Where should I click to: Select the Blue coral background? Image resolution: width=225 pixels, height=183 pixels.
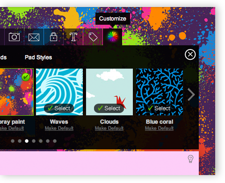[x=159, y=108]
